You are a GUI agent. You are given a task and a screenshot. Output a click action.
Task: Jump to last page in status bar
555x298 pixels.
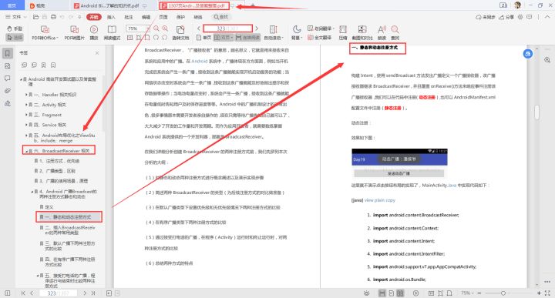coord(93,293)
